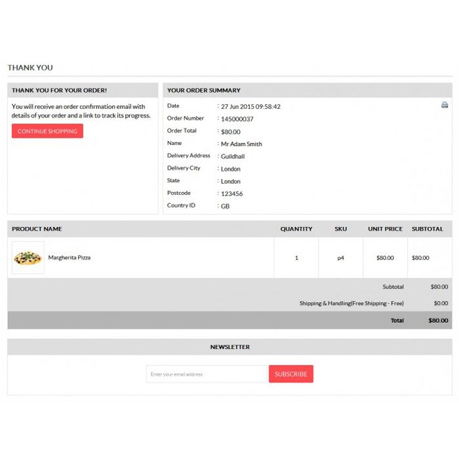Viewport: 459px width, 459px height.
Task: Click the Quantity column header
Action: (296, 229)
